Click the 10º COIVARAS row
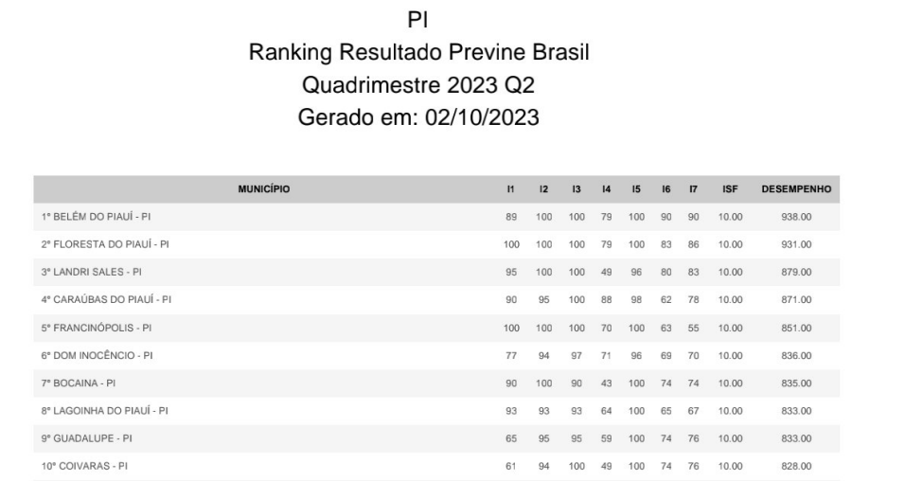The width and height of the screenshot is (905, 481). pyautogui.click(x=436, y=466)
